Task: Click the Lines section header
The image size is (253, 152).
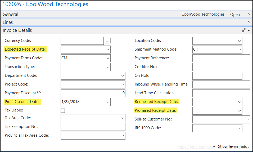Action: [x=126, y=22]
